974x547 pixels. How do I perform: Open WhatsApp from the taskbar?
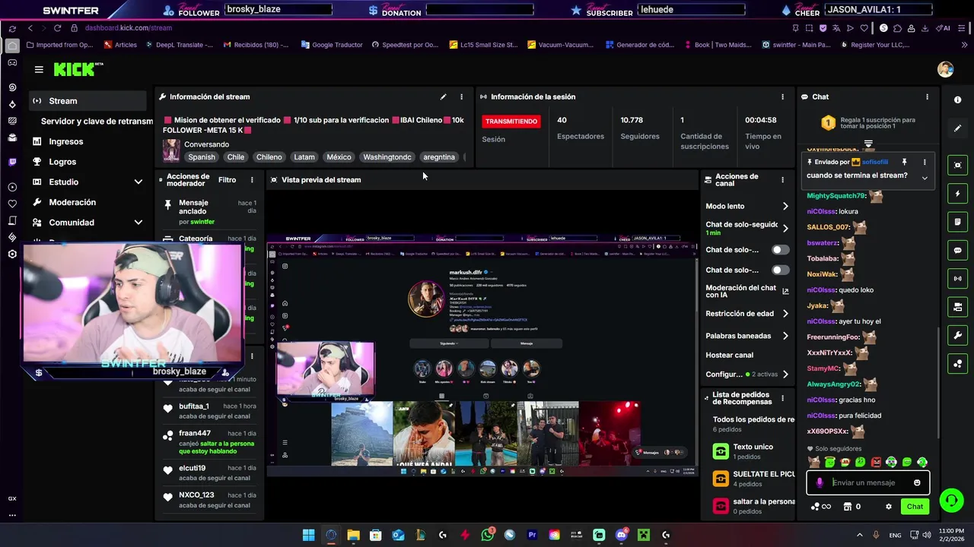[488, 535]
